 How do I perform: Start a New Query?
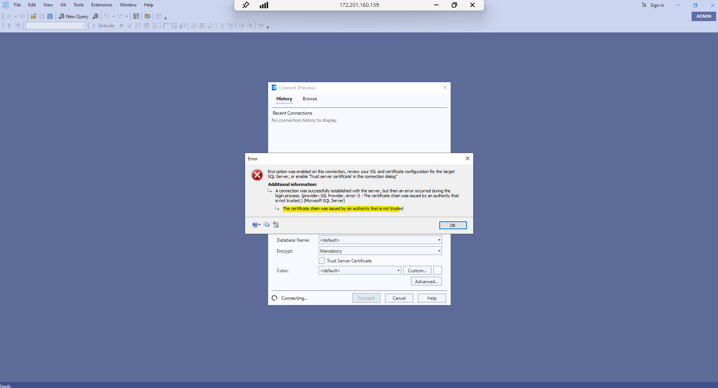point(74,16)
